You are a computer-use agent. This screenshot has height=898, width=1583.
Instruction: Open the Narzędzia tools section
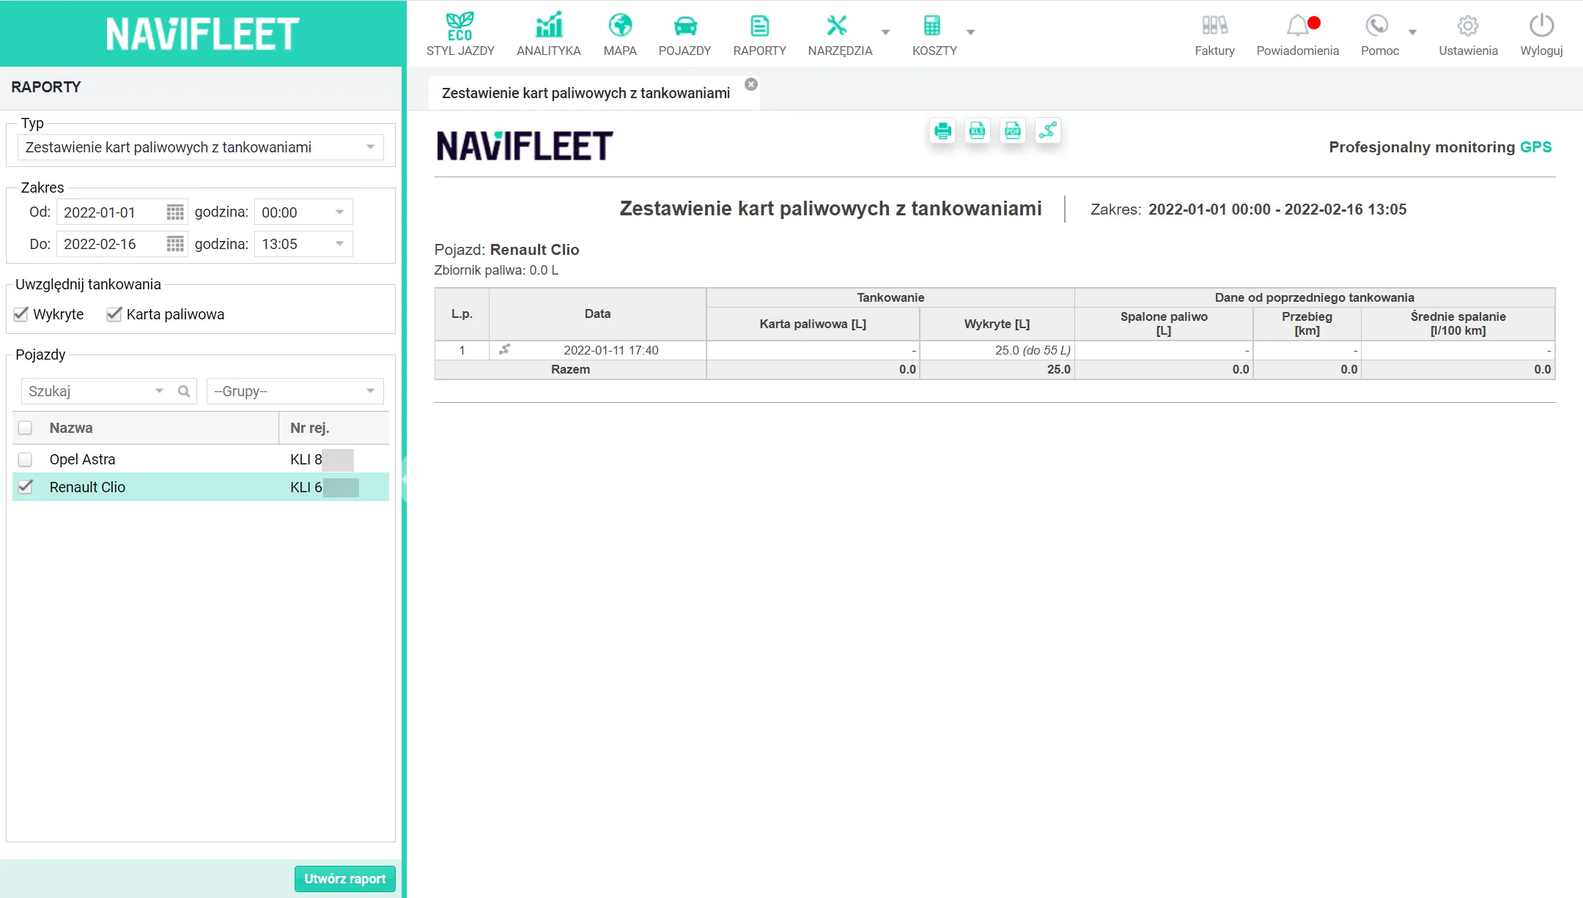coord(839,34)
